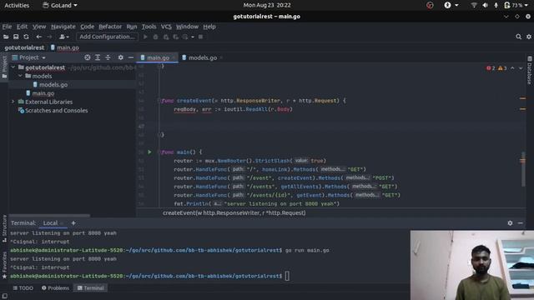The image size is (534, 300).
Task: Toggle the Structure side tool window
Action: 4,228
